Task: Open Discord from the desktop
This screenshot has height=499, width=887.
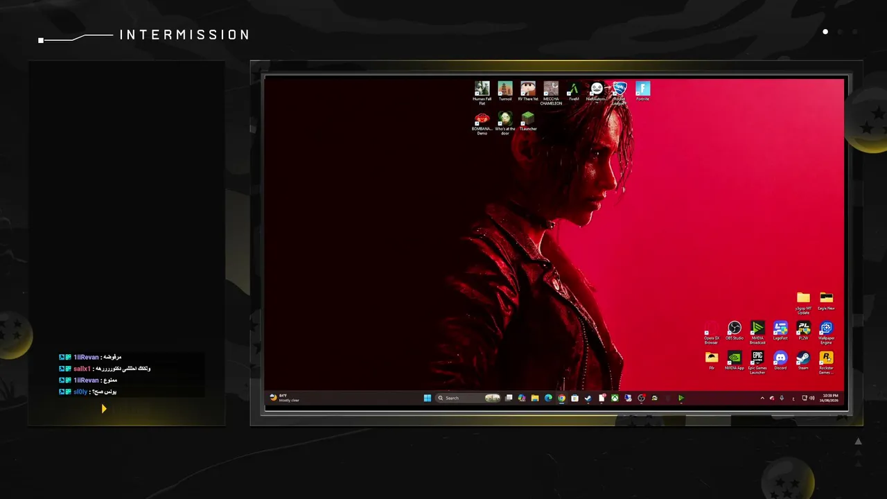Action: click(780, 361)
